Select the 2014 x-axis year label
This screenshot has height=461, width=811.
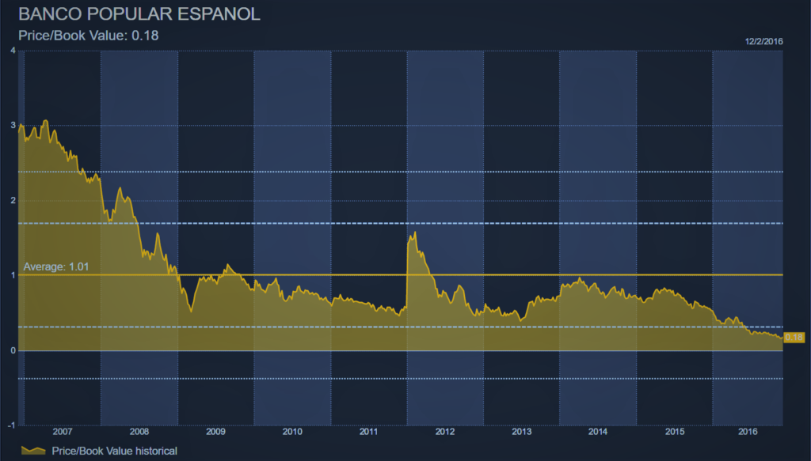click(598, 432)
